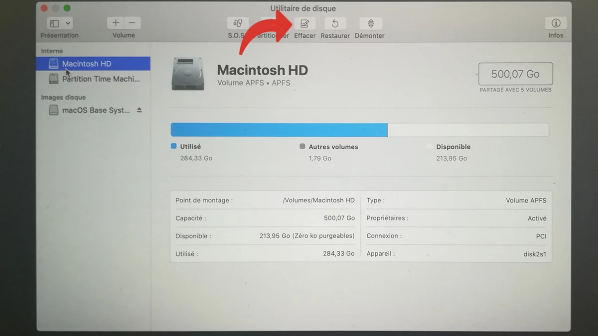Open the Infos panel icon
598x336 pixels.
click(x=556, y=23)
